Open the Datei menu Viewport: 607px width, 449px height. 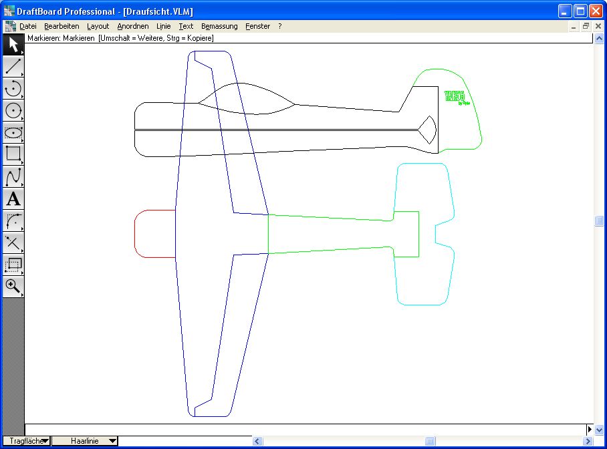[28, 26]
